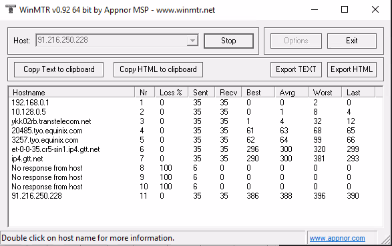Image resolution: width=392 pixels, height=246 pixels.
Task: Export results as TEXT
Action: click(296, 69)
